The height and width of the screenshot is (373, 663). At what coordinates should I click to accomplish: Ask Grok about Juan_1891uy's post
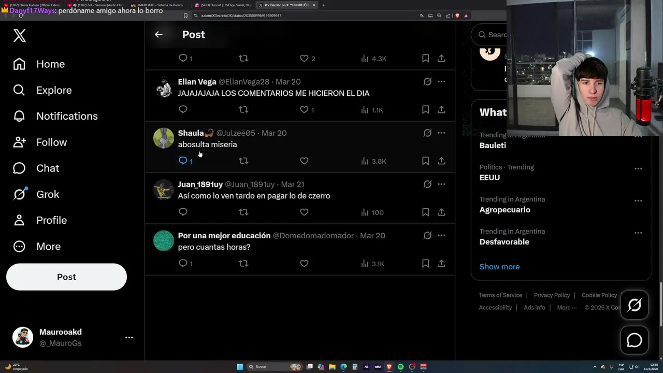click(x=427, y=184)
